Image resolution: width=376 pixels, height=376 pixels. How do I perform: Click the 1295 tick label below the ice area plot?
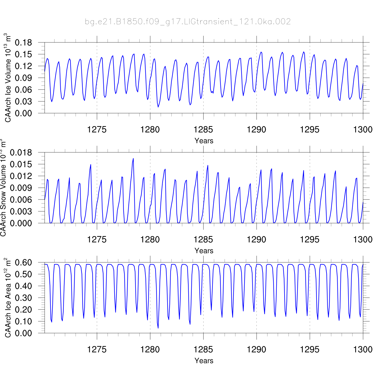point(310,349)
